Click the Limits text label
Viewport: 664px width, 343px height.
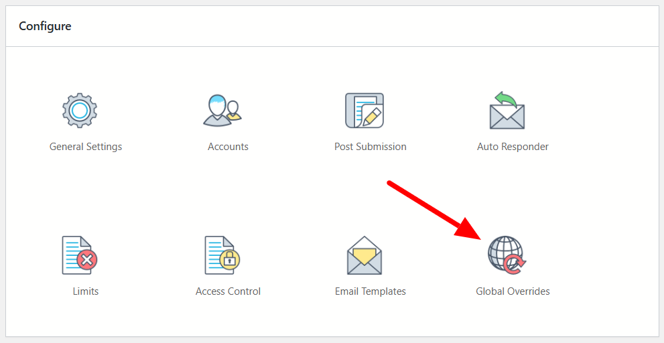[86, 291]
